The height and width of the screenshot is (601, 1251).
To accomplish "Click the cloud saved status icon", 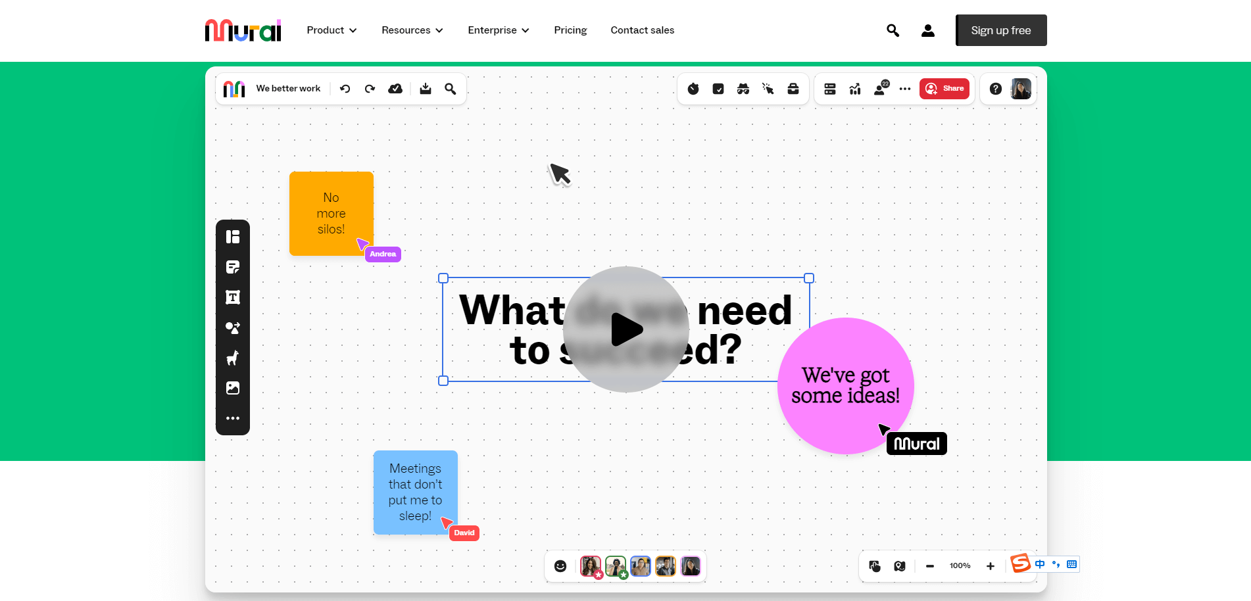I will coord(395,89).
